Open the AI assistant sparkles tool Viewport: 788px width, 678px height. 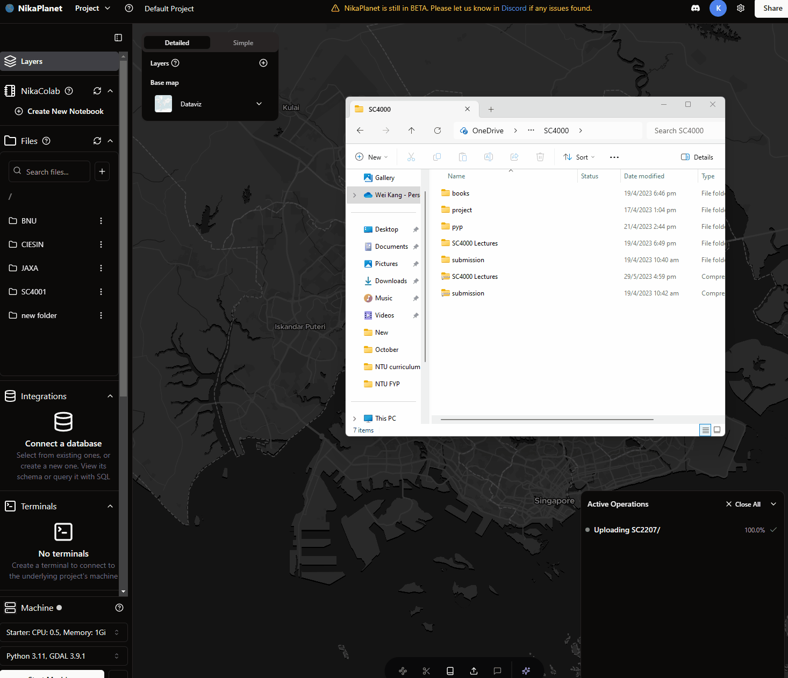pos(526,670)
